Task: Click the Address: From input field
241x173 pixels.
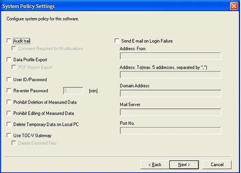Action: pyautogui.click(x=170, y=56)
